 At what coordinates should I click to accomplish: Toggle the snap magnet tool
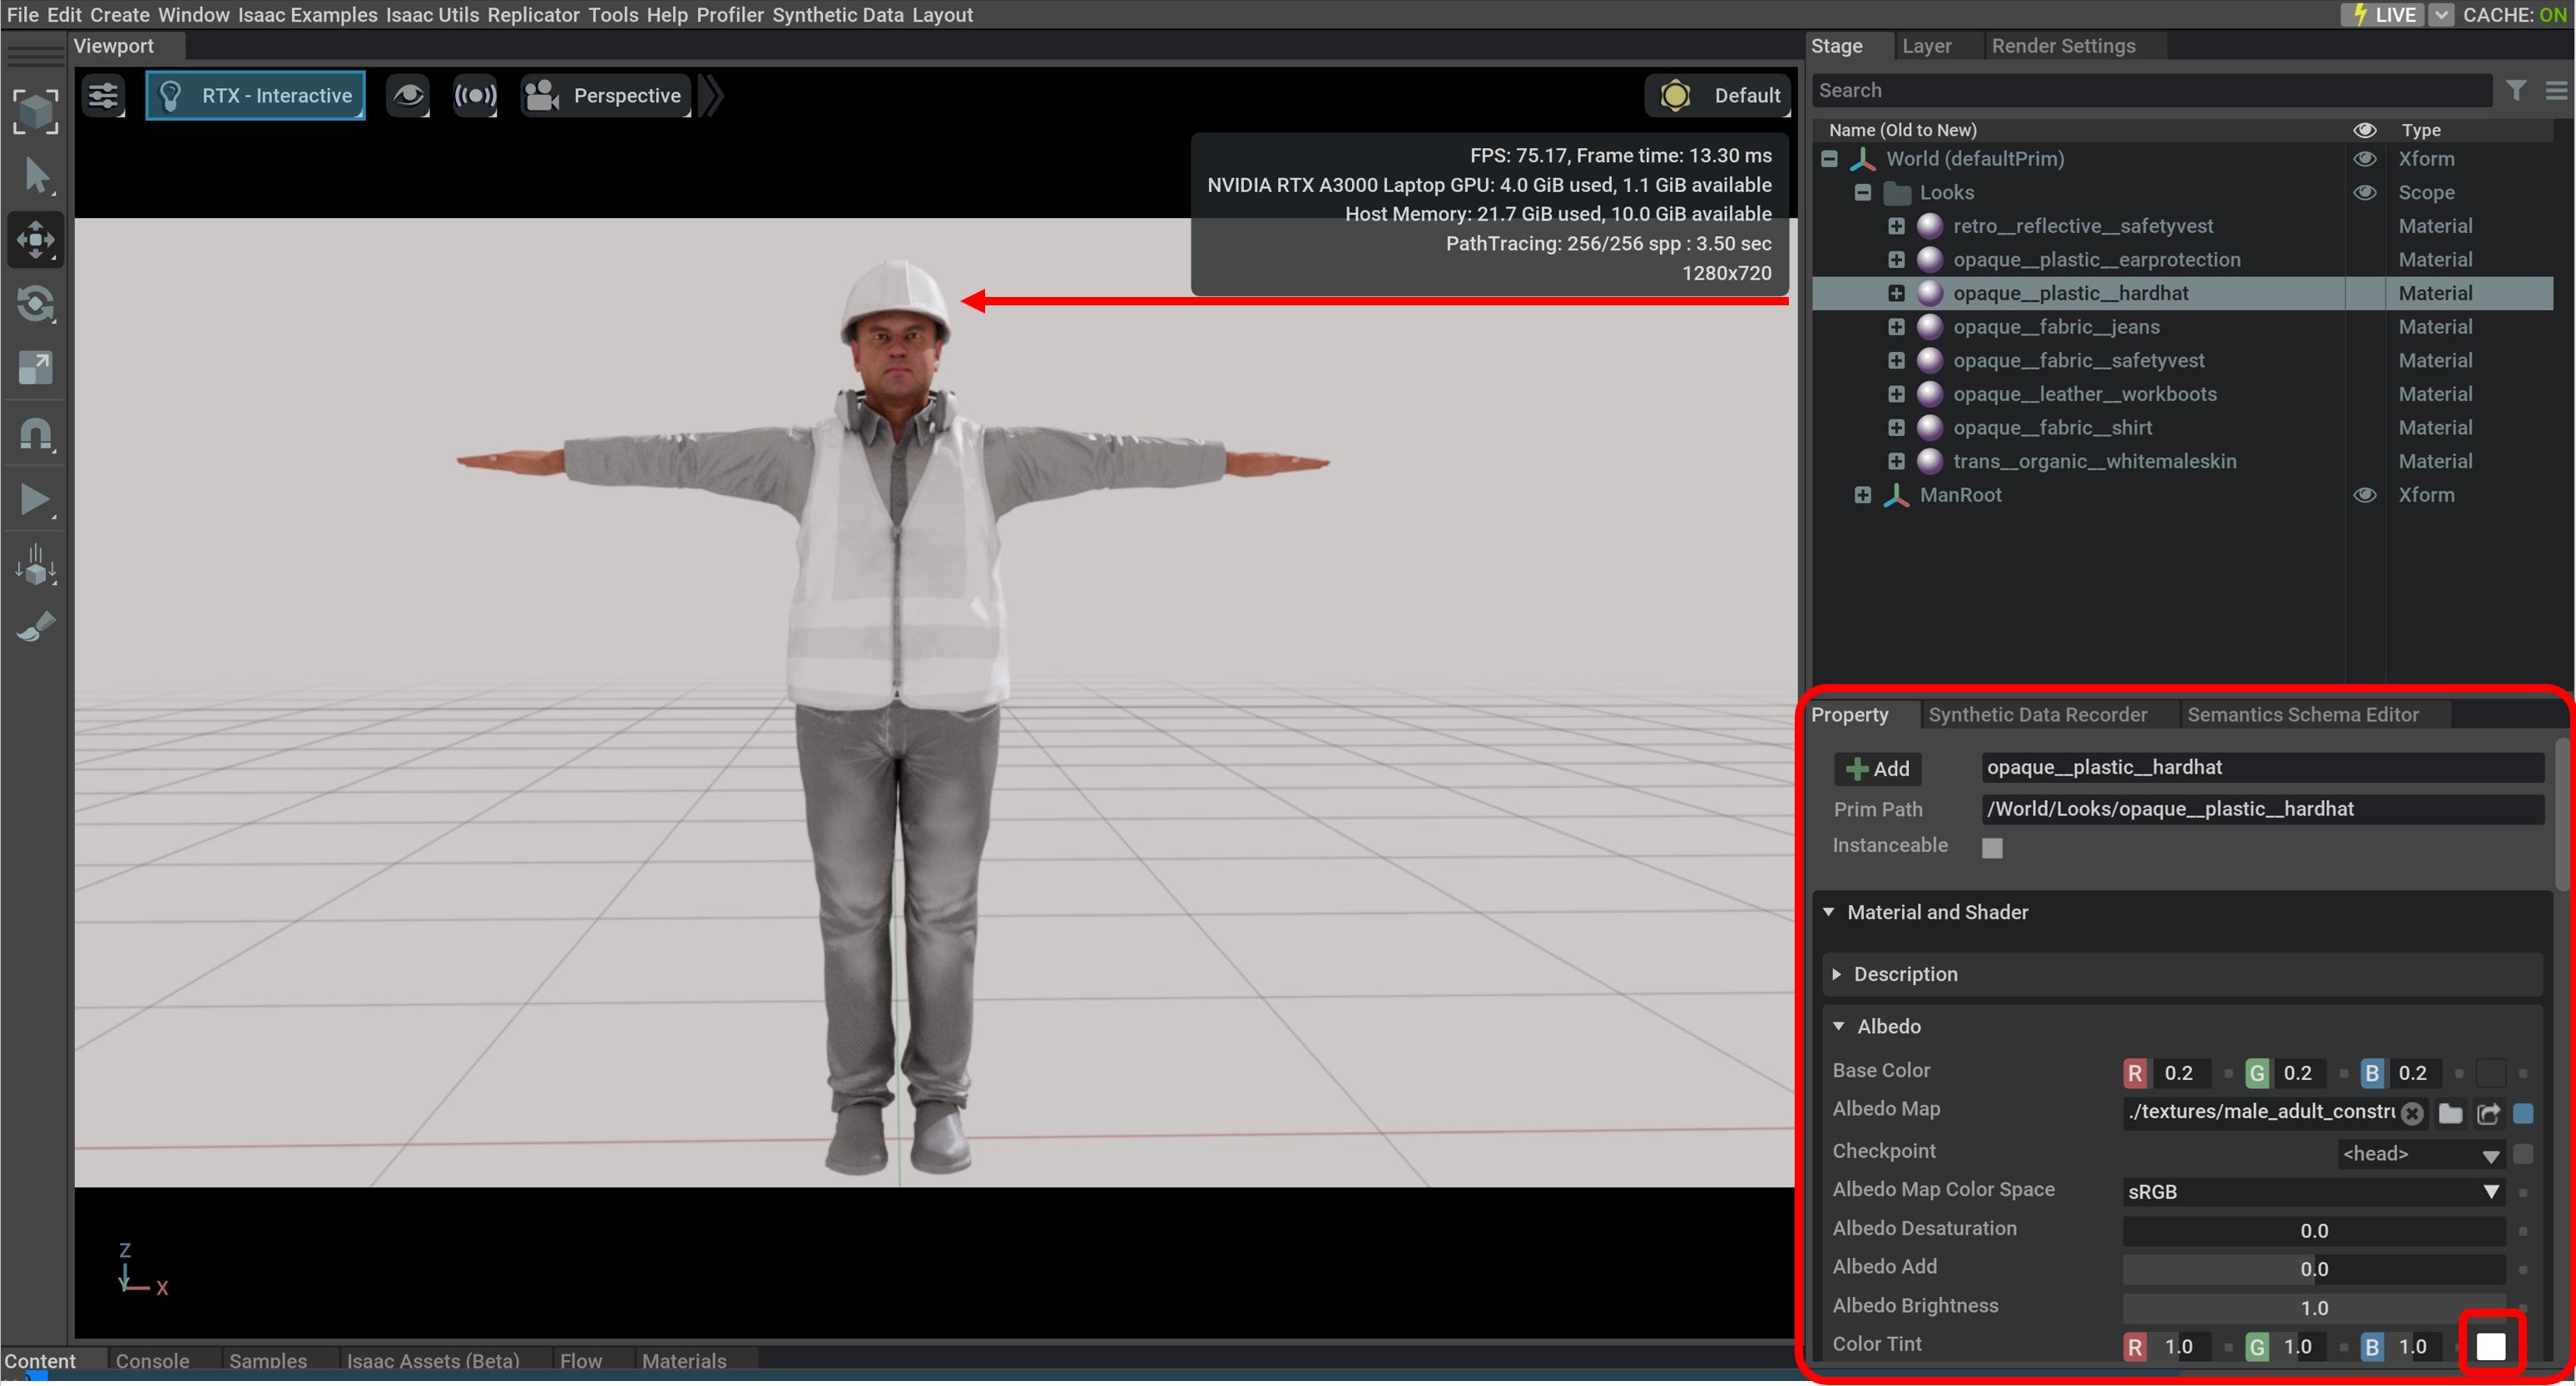(36, 434)
